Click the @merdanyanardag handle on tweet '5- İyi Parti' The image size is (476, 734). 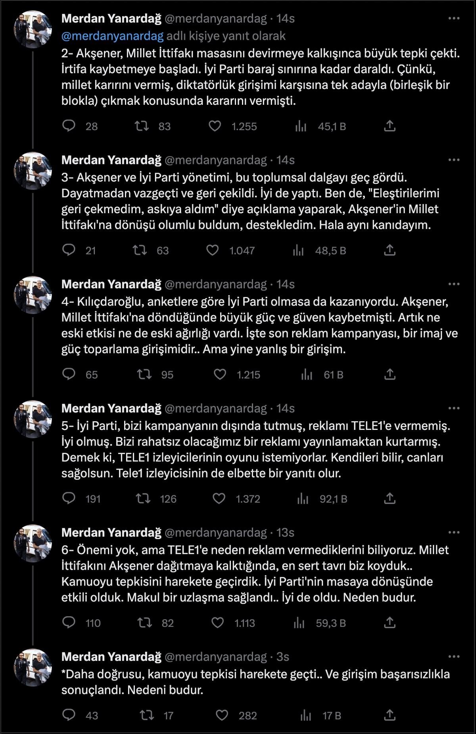(x=215, y=408)
